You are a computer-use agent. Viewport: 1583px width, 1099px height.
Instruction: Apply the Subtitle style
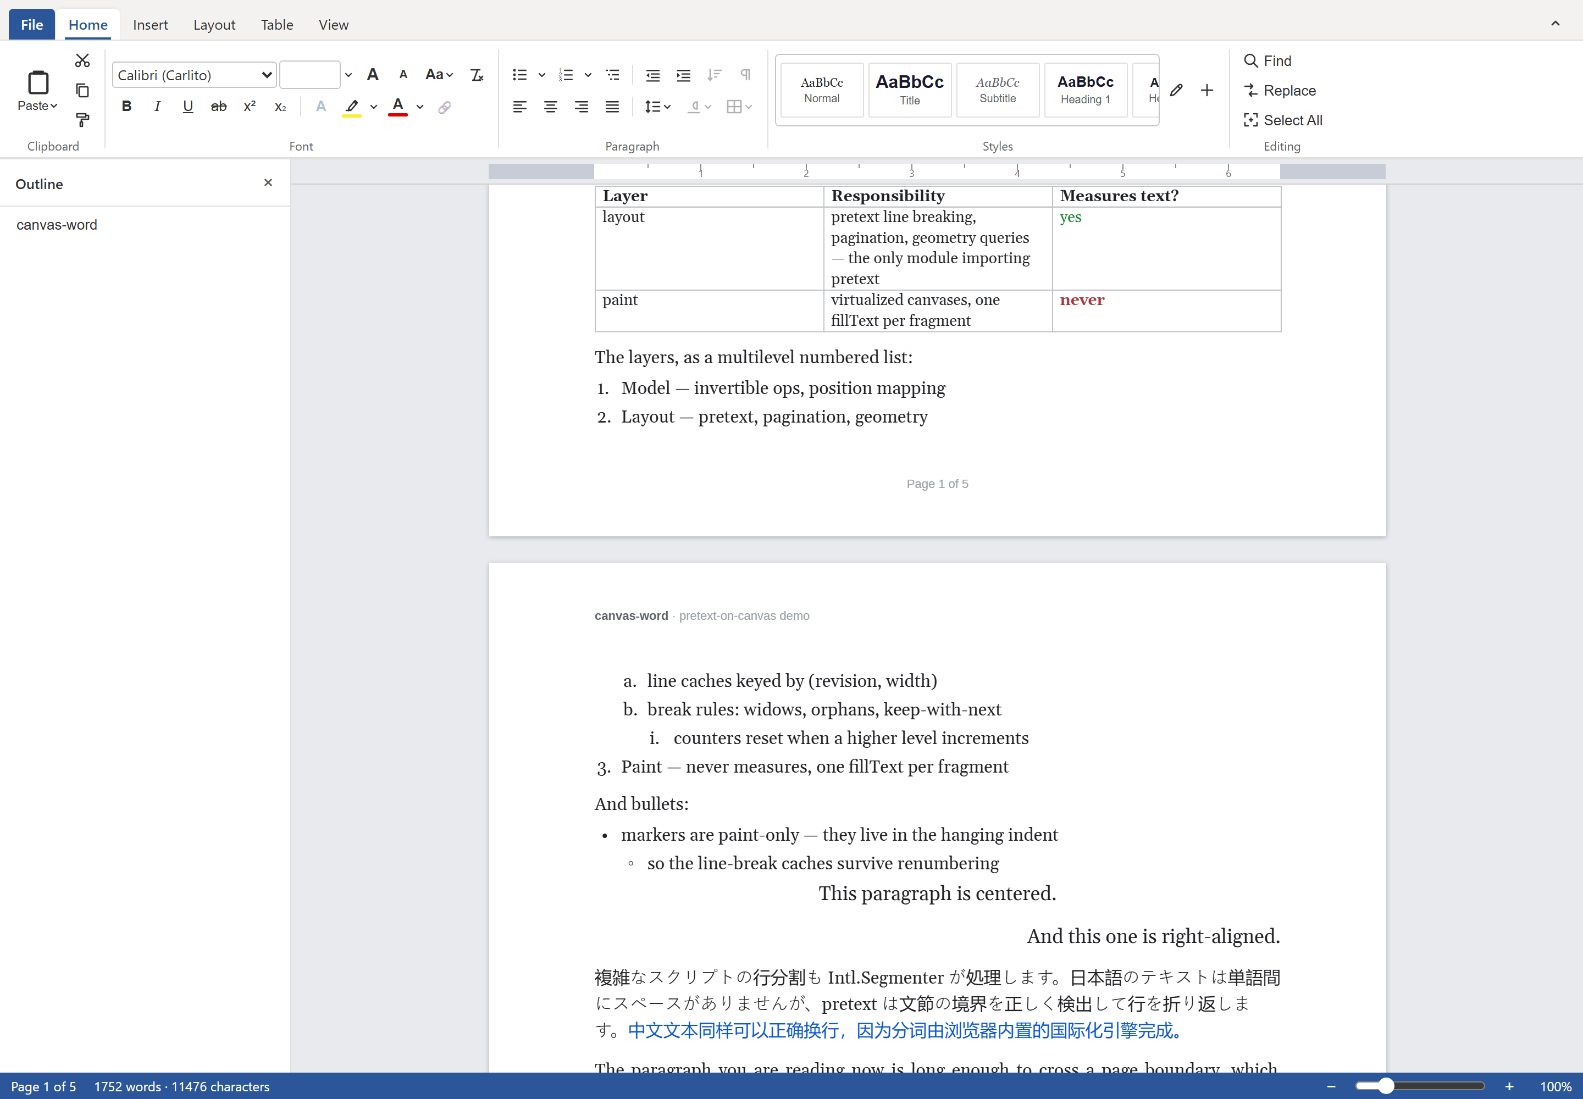[998, 90]
